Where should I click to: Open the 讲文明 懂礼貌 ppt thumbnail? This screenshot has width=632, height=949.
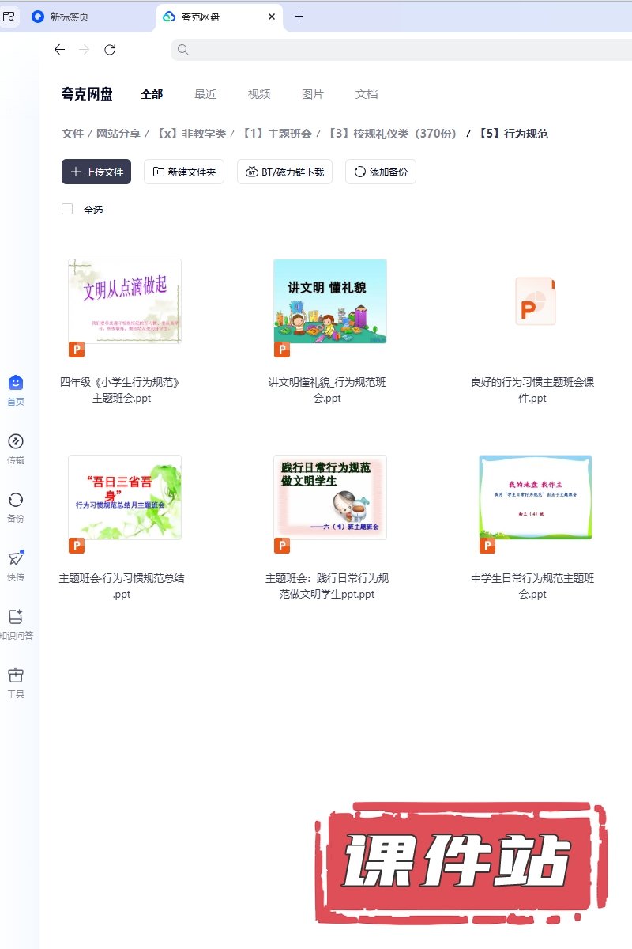pyautogui.click(x=329, y=301)
